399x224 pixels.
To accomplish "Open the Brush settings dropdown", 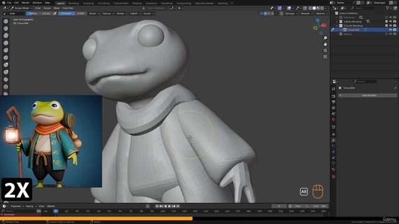I will [94, 14].
